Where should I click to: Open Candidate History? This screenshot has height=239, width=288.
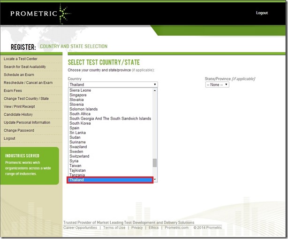click(18, 114)
